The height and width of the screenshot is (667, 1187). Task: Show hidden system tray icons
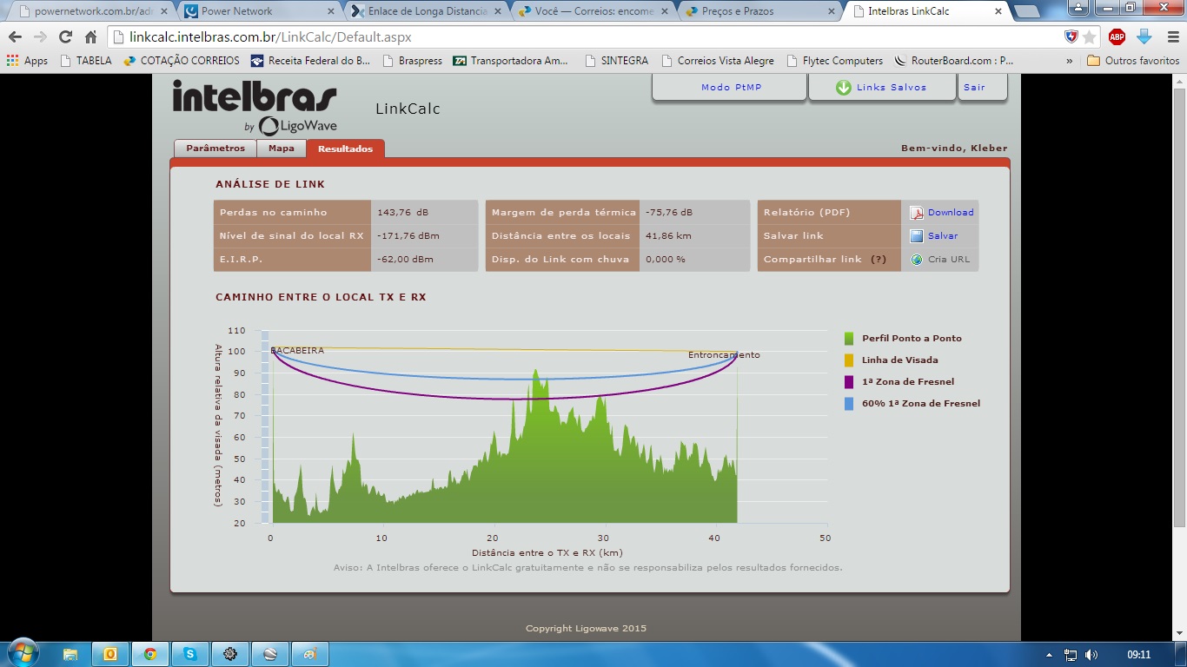pos(1050,655)
